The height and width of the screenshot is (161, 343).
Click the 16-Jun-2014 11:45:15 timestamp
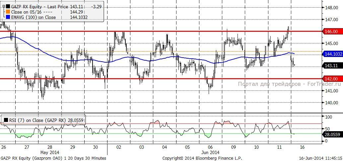[320, 158]
